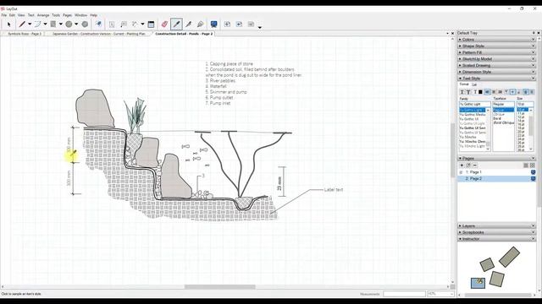Activate the Label tool
Screen dimensions: 542x304
[x=124, y=24]
